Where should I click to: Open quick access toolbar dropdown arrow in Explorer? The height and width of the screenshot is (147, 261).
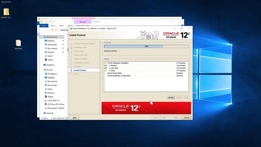[x=53, y=22]
